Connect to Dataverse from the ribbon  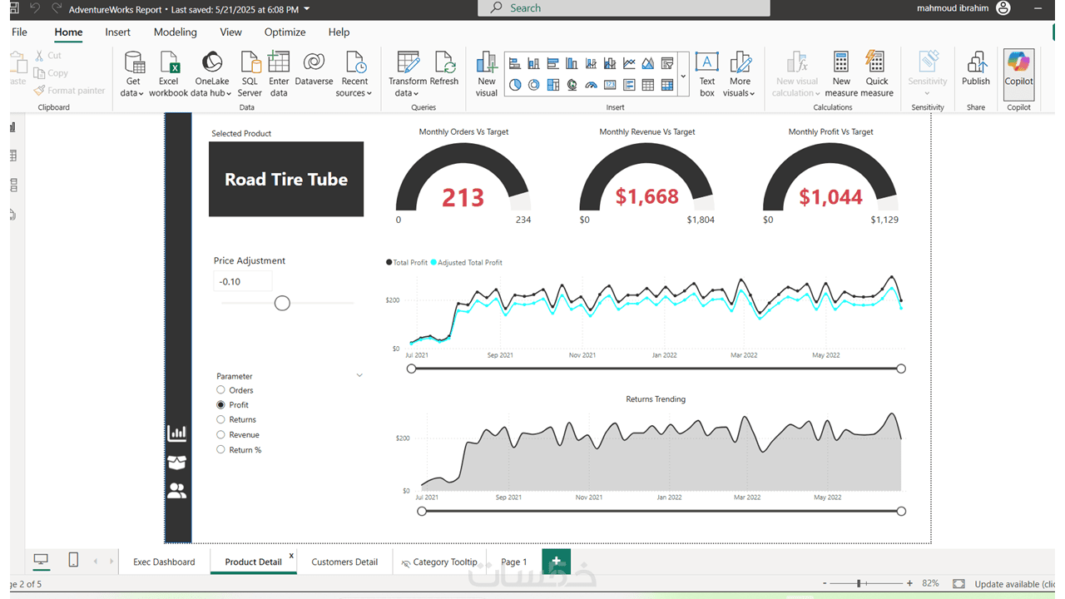314,68
